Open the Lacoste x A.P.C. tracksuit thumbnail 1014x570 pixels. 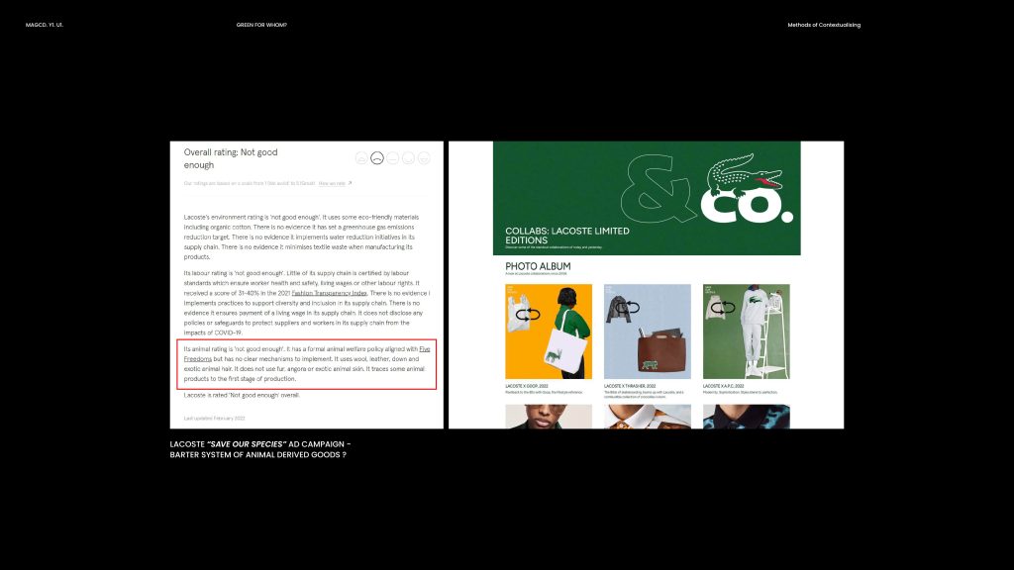click(x=747, y=332)
